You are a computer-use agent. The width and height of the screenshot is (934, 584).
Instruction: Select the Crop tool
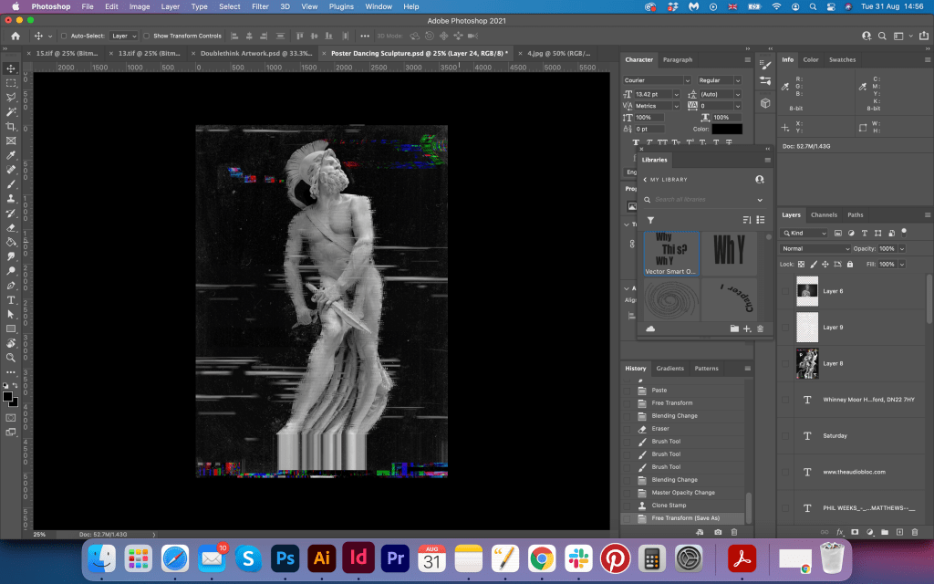click(11, 126)
